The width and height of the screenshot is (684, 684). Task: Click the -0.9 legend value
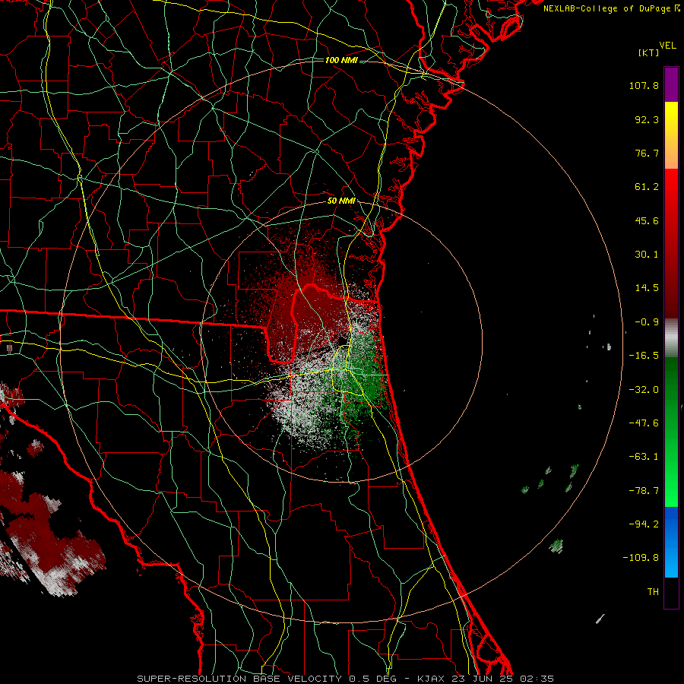pyautogui.click(x=647, y=322)
